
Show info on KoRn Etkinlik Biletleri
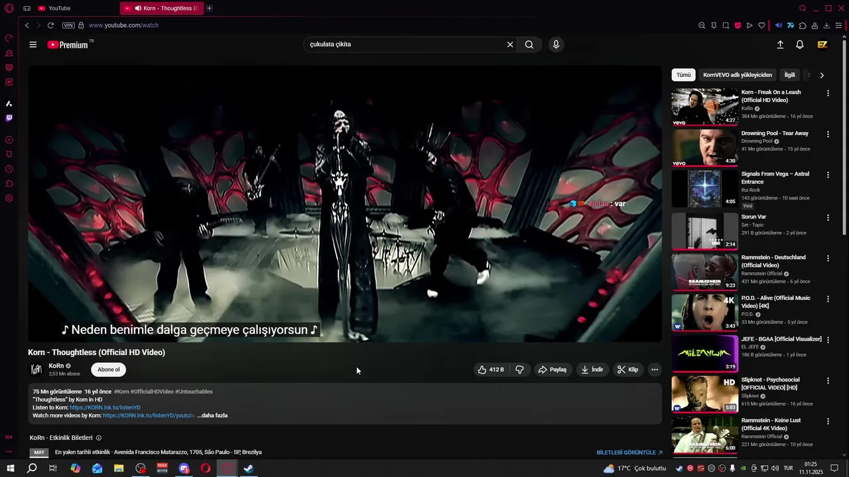(99, 438)
